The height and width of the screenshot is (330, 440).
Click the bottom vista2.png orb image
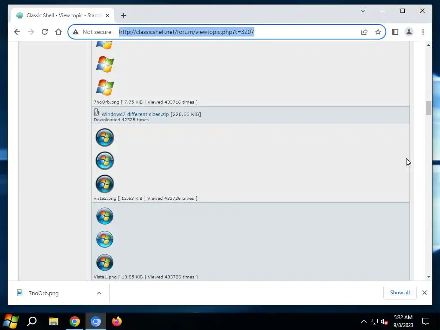[x=105, y=184]
